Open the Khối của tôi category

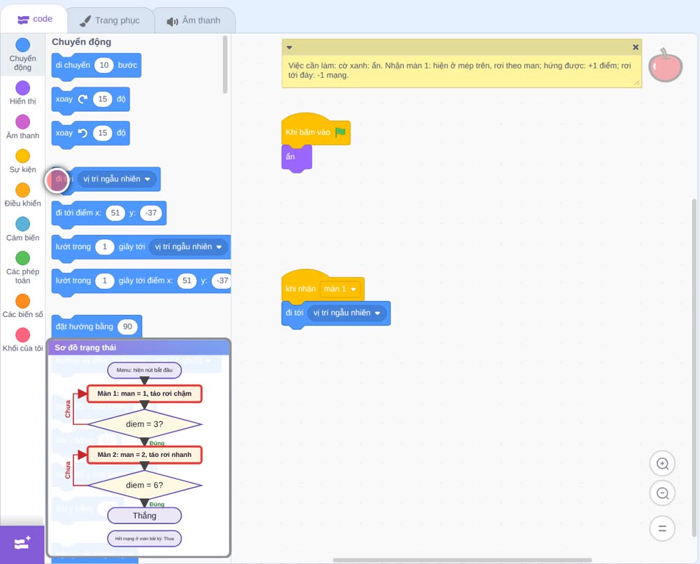click(x=22, y=340)
